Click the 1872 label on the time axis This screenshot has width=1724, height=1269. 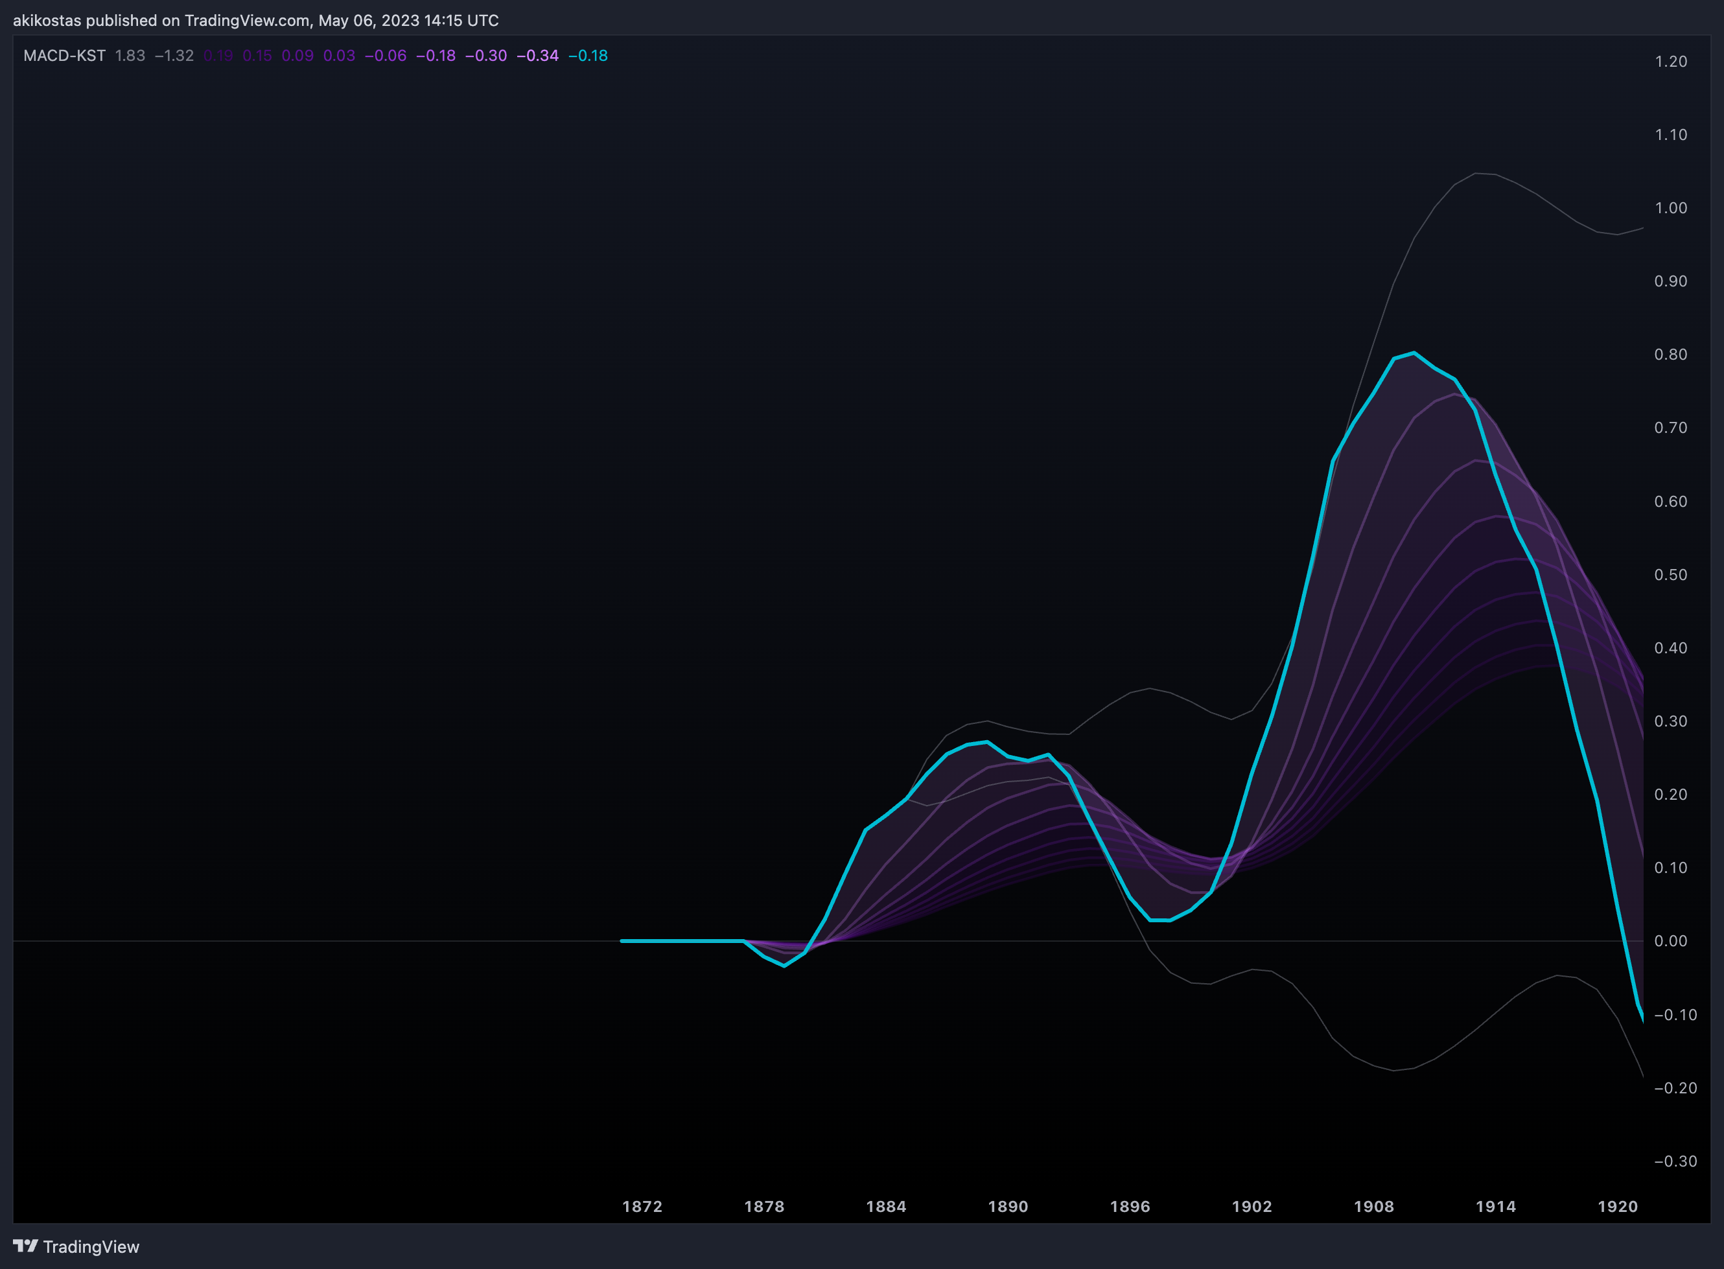pos(642,1206)
